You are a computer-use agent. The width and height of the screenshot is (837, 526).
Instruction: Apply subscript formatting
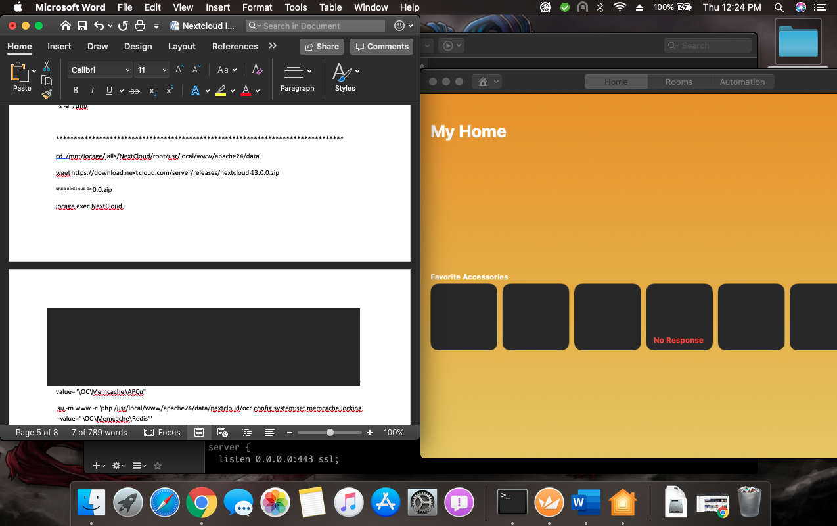coord(152,91)
